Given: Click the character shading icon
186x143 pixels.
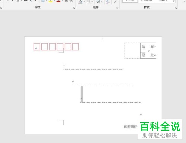Looking at the screenshot, I should pyautogui.click(x=66, y=1).
